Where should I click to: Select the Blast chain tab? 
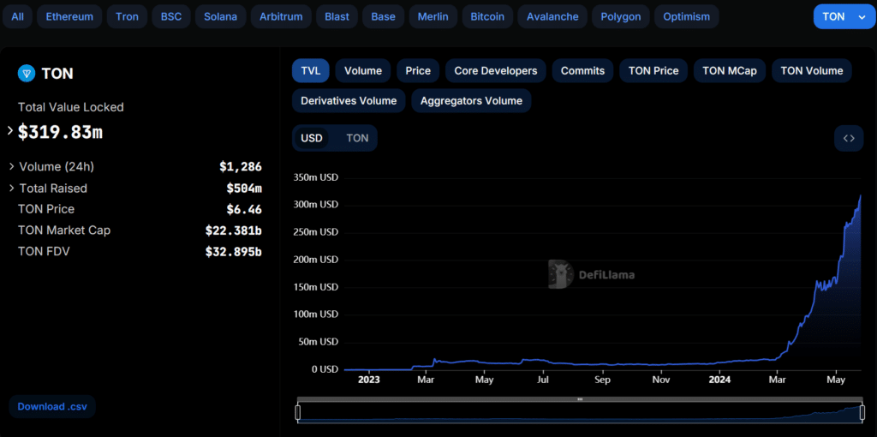[337, 17]
